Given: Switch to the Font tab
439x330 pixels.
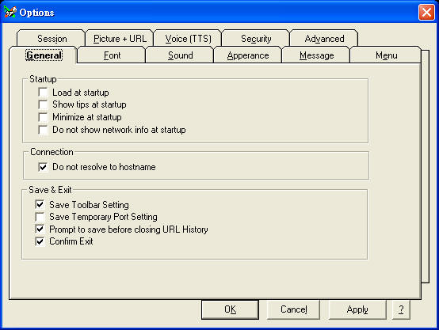Looking at the screenshot, I should [112, 55].
